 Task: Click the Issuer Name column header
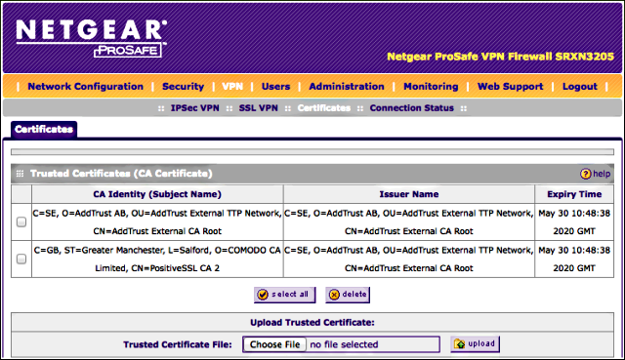pyautogui.click(x=409, y=194)
